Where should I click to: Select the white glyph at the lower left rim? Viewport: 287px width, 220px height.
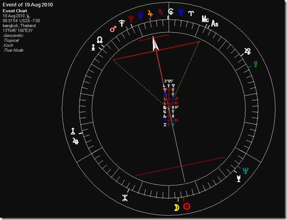click(125, 198)
